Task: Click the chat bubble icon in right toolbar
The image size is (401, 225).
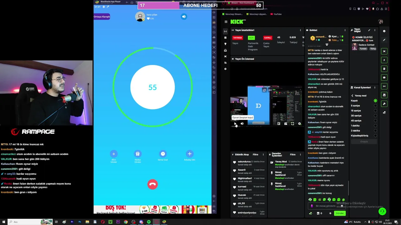Action: point(384,77)
